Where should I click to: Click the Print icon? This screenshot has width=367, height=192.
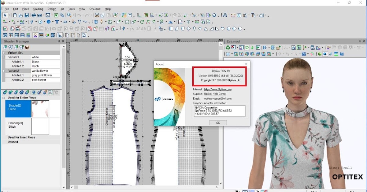34,15
